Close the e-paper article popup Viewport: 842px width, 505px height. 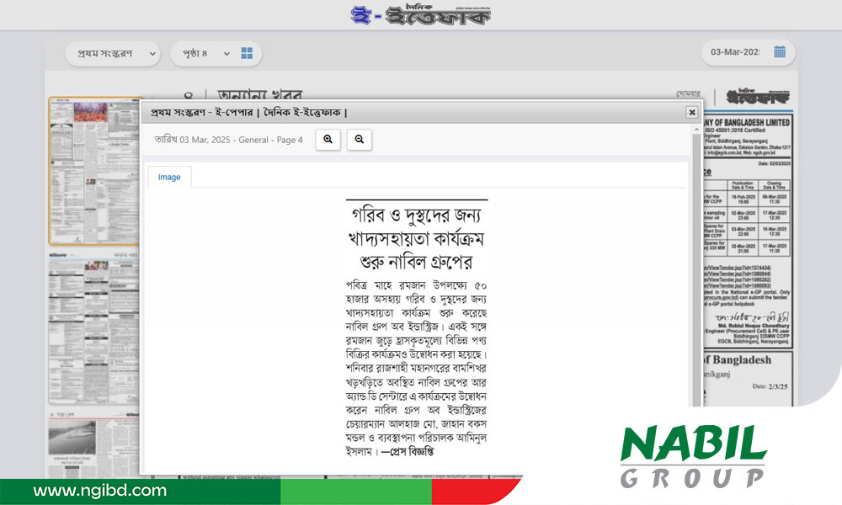tap(691, 112)
